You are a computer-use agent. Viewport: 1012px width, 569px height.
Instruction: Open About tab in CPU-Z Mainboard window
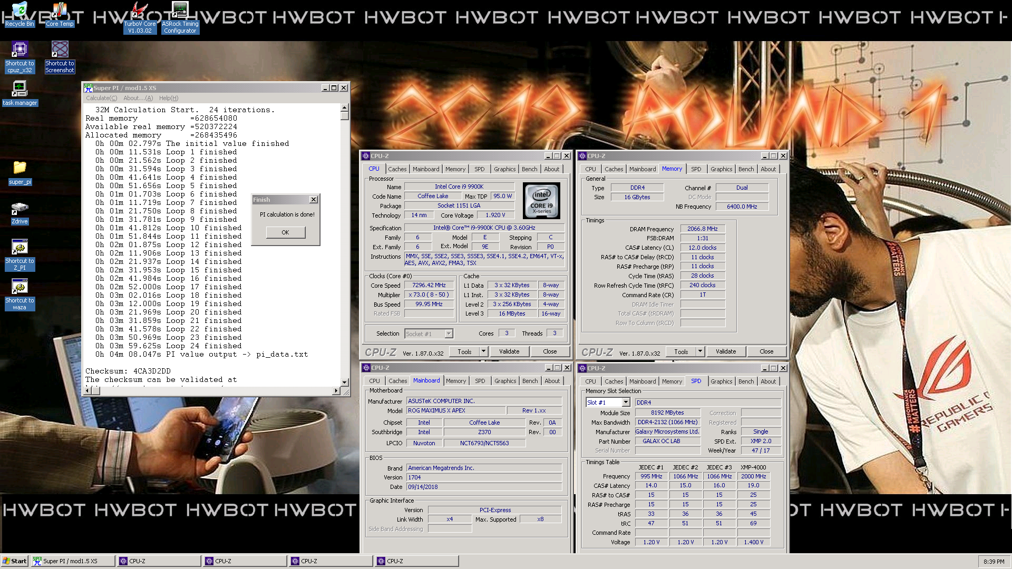click(552, 381)
